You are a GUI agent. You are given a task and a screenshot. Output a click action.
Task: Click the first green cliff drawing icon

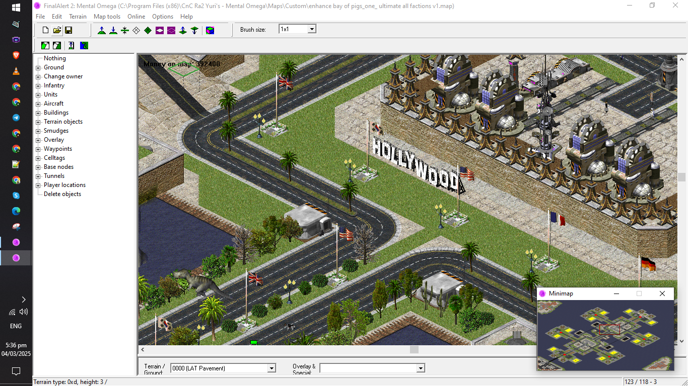45,45
